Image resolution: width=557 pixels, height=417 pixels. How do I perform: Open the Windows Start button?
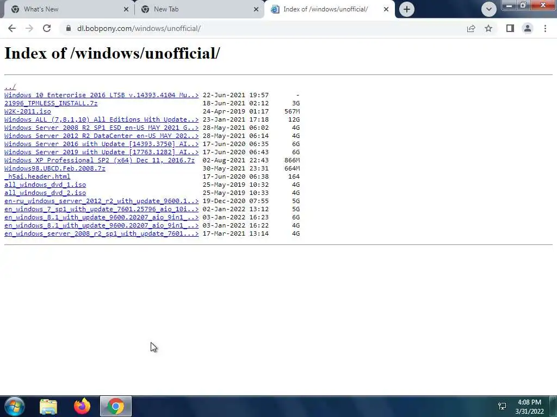pyautogui.click(x=14, y=406)
